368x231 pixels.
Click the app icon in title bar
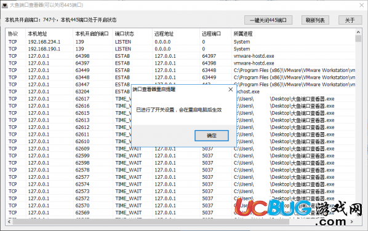pyautogui.click(x=4, y=5)
